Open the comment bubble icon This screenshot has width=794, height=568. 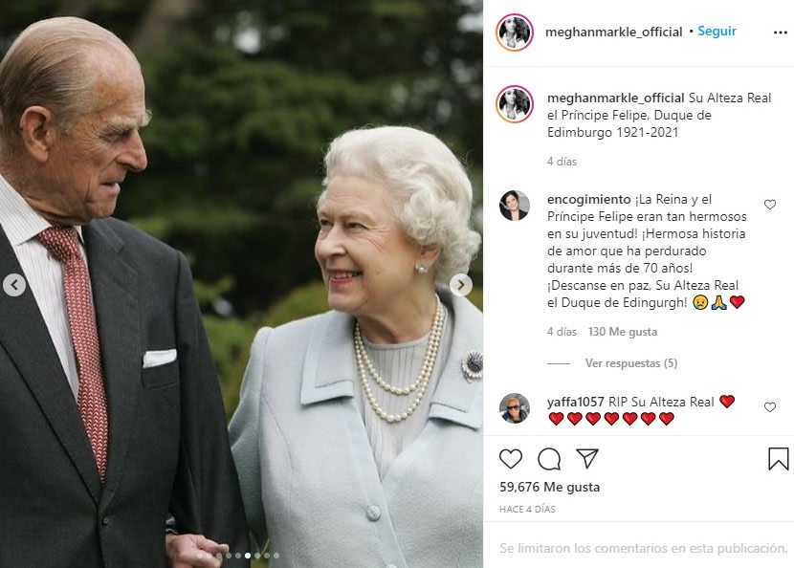549,459
